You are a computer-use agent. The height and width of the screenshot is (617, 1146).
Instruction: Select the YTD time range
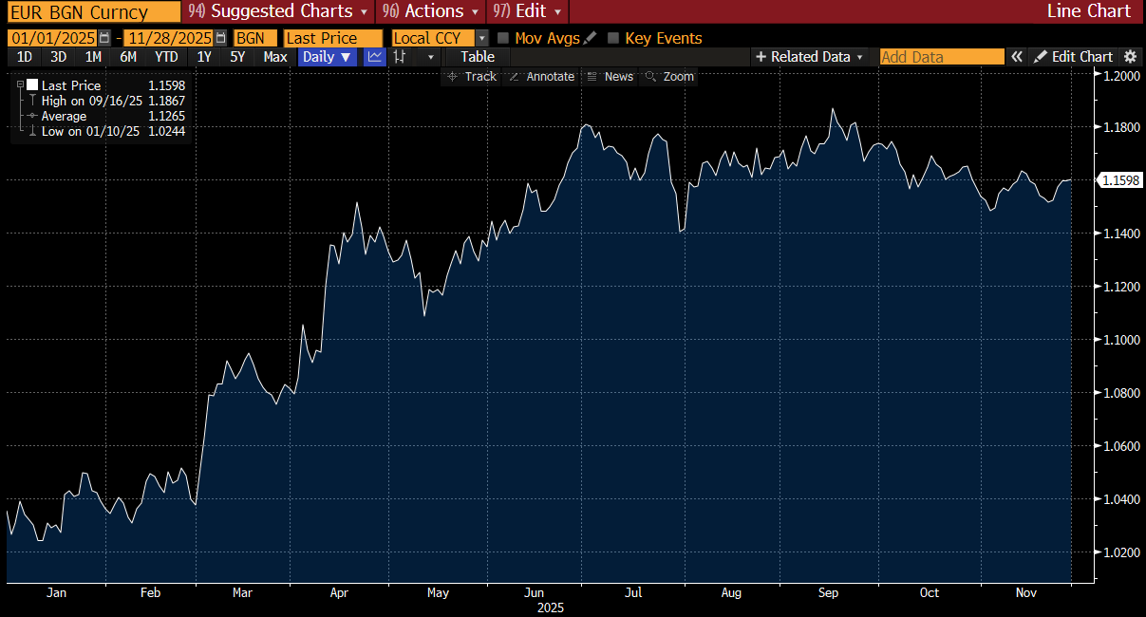tap(166, 57)
